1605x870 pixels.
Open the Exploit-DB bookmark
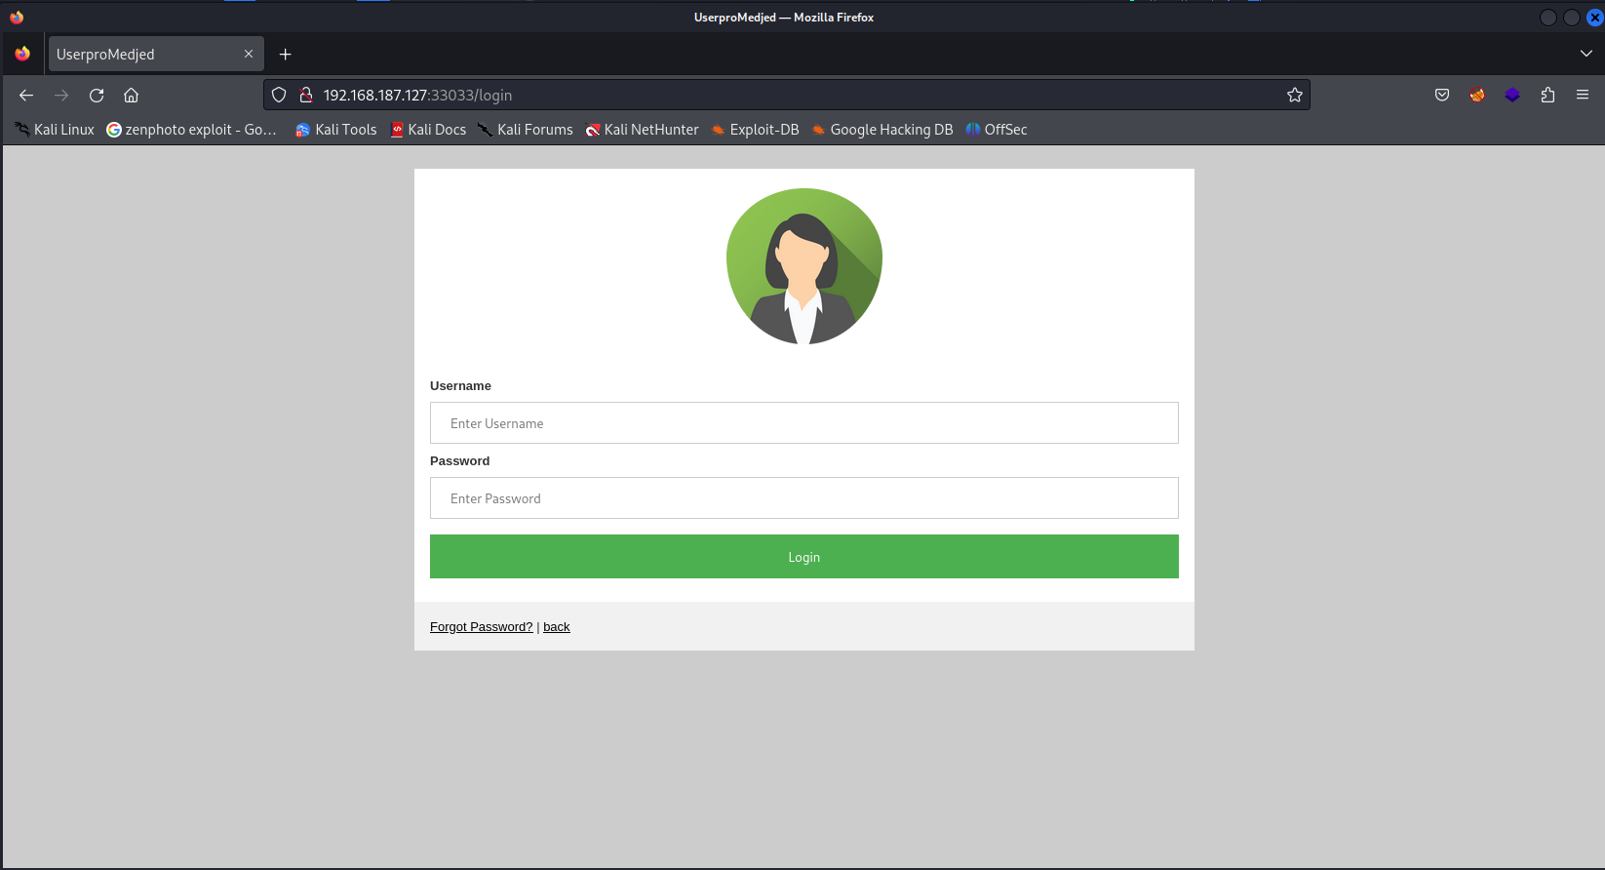756,130
